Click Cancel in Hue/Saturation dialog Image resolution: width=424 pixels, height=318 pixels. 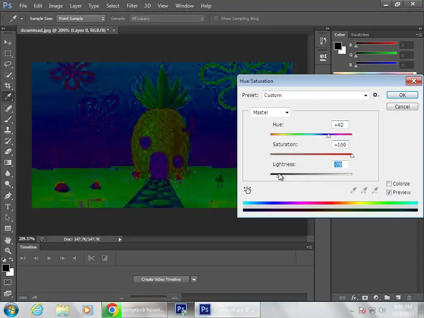coord(402,106)
